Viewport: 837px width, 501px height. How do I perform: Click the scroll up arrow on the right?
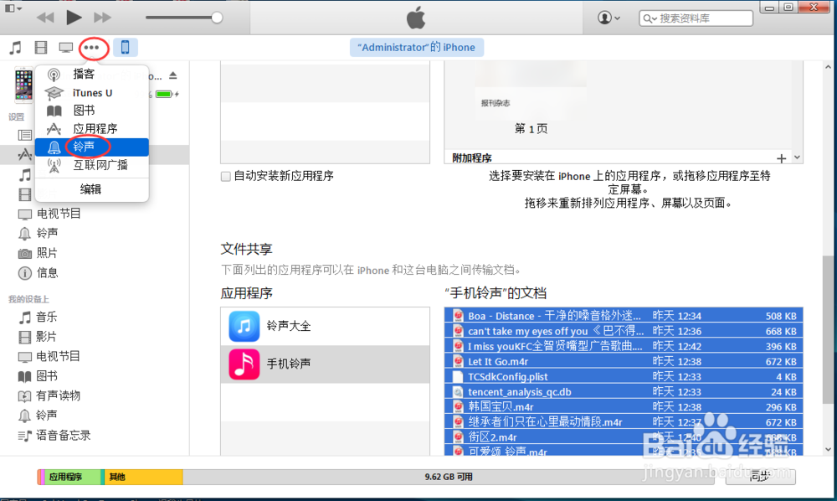pos(828,67)
